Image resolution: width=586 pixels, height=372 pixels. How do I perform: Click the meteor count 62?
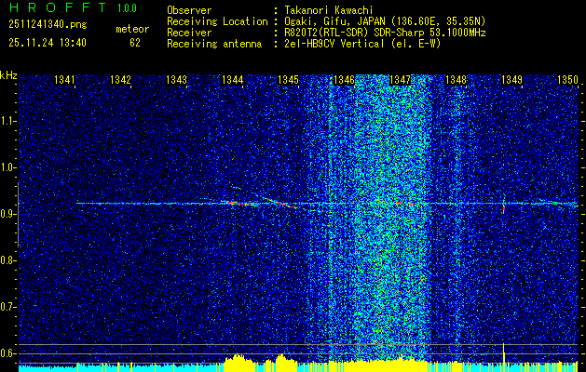pos(135,43)
